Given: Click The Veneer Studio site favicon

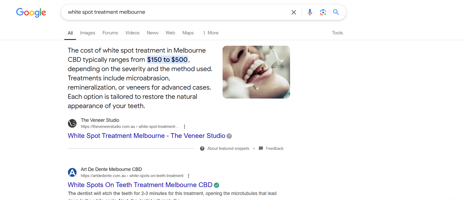Looking at the screenshot, I should (x=72, y=123).
